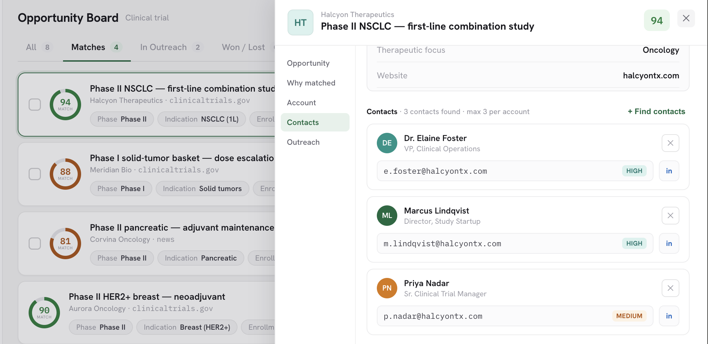Switch to the Won / Lost tab

(243, 47)
